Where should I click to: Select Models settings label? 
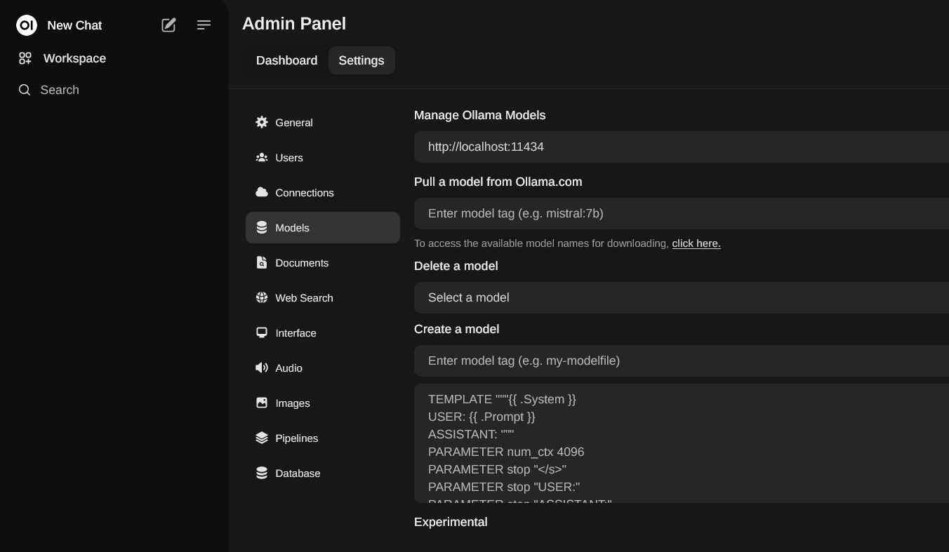click(x=292, y=228)
